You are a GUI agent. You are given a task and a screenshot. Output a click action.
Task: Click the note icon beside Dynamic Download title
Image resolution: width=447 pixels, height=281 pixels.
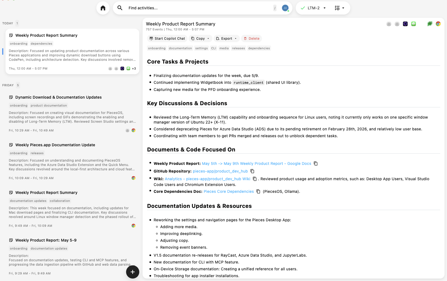point(11,97)
